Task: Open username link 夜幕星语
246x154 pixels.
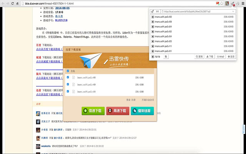Action: 45,113
